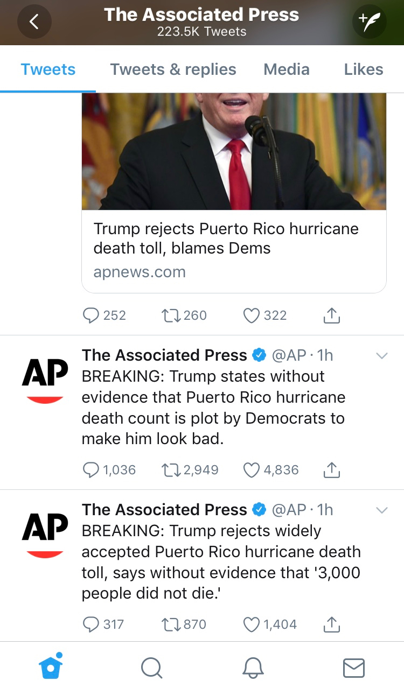Share the tweet with 870 retweets

[332, 624]
